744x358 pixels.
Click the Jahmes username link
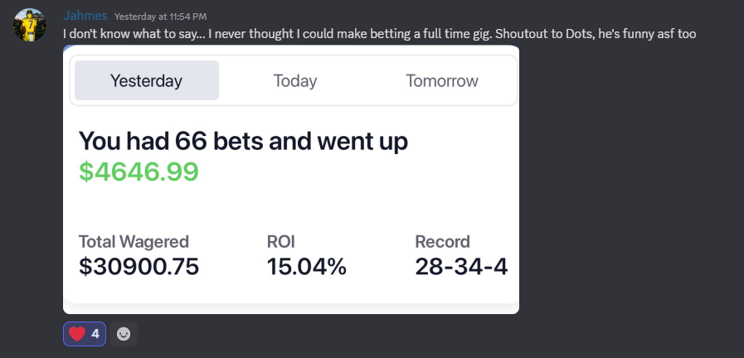(85, 16)
